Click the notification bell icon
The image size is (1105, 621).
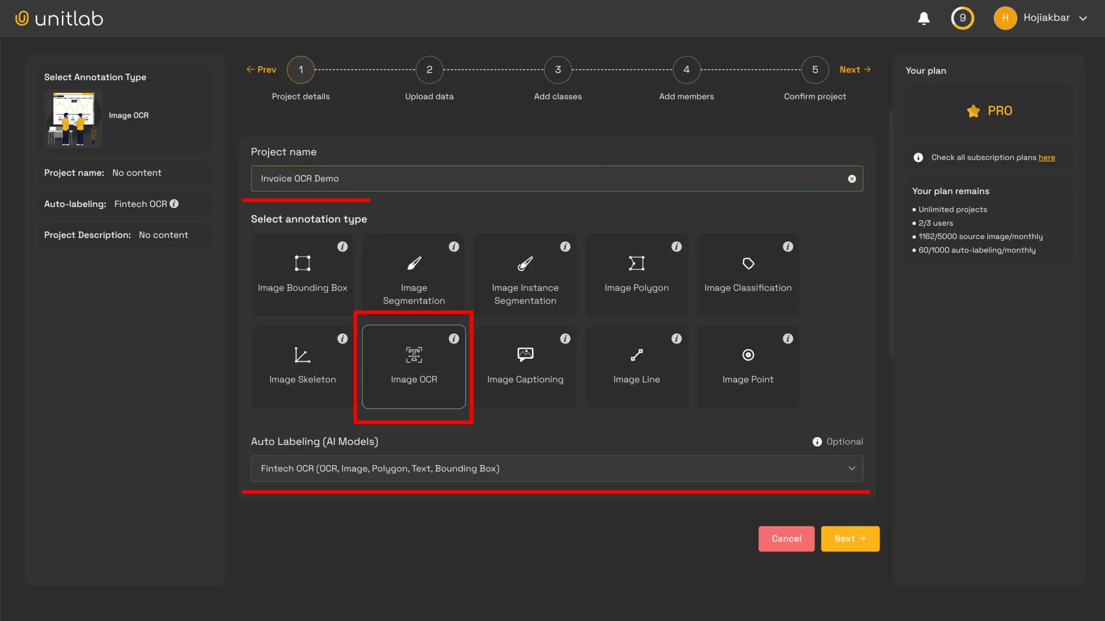(x=923, y=18)
